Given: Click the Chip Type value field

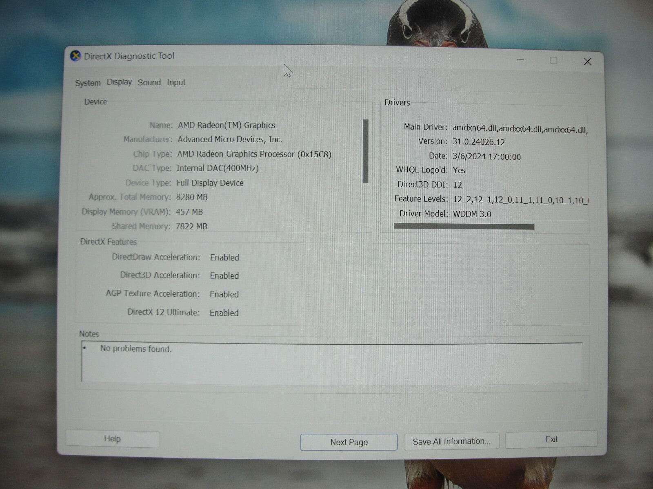Looking at the screenshot, I should point(254,154).
